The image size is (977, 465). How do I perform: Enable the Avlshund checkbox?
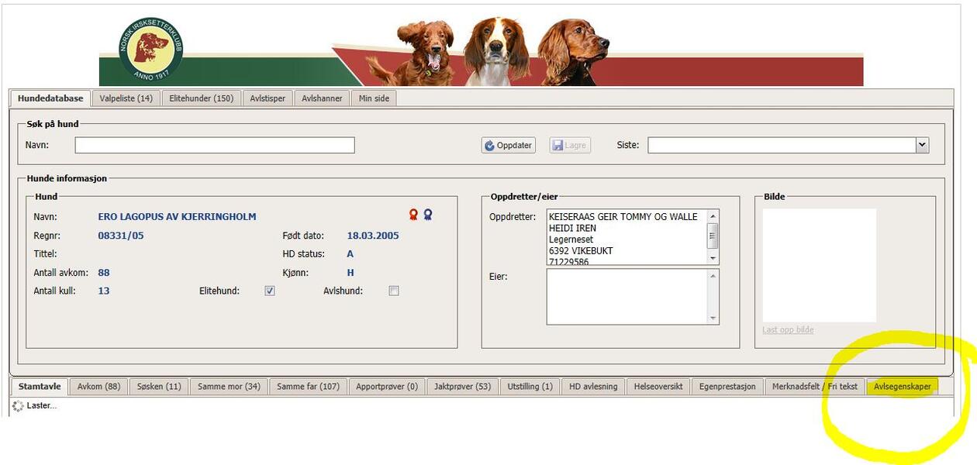click(x=394, y=291)
